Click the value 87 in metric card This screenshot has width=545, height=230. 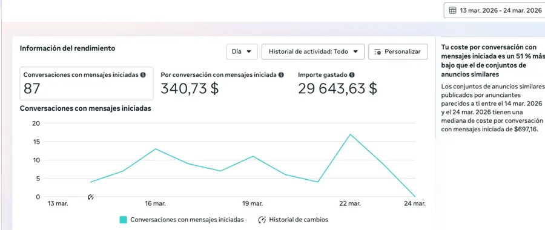pyautogui.click(x=32, y=89)
